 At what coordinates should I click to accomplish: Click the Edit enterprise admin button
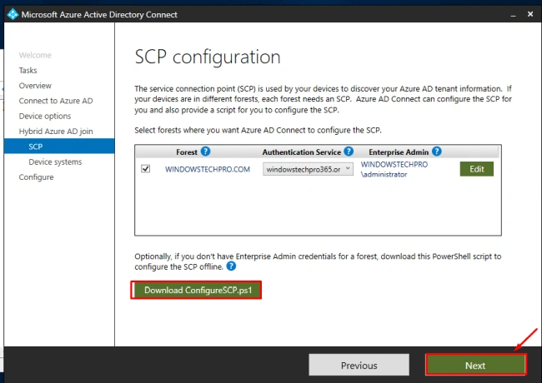pos(477,169)
